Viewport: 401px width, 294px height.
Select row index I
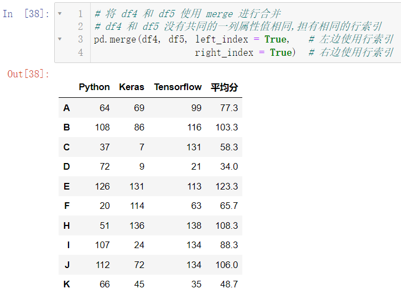tap(68, 245)
